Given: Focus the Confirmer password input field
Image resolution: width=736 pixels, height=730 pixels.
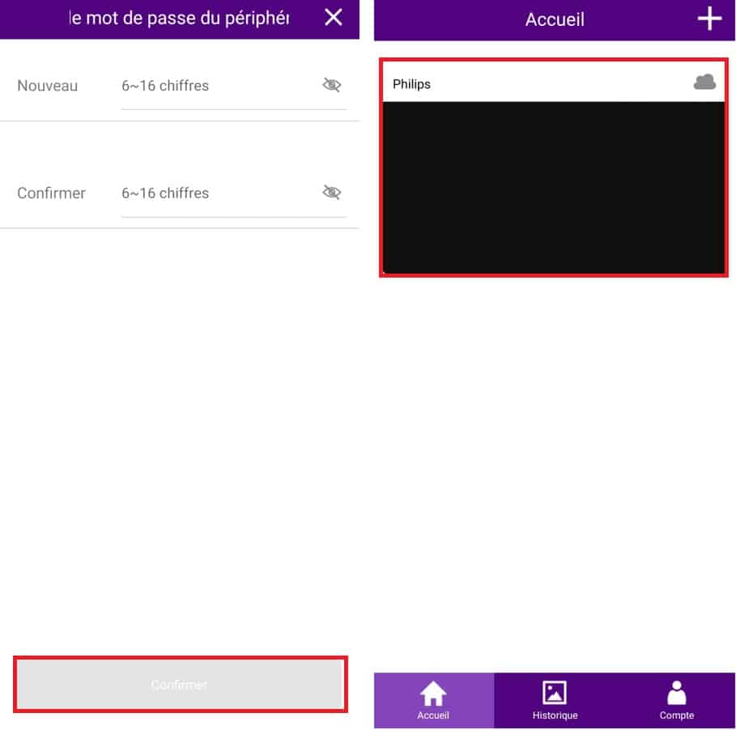Looking at the screenshot, I should pyautogui.click(x=219, y=193).
